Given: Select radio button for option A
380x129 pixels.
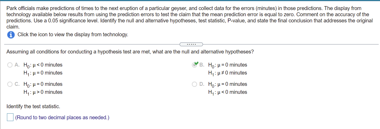Looking at the screenshot, I should (x=10, y=65).
